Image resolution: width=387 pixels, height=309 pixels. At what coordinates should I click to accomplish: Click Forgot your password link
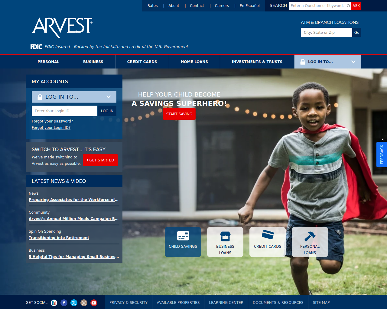(52, 121)
